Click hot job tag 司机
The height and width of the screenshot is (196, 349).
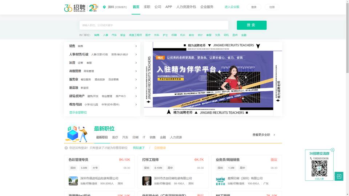click(226, 35)
